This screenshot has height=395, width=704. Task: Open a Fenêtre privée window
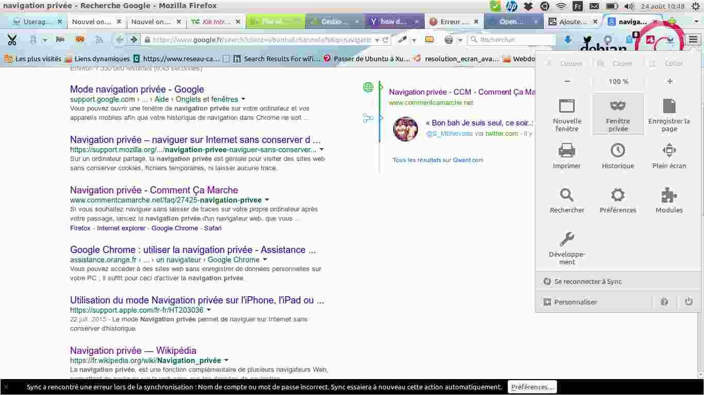(x=618, y=114)
